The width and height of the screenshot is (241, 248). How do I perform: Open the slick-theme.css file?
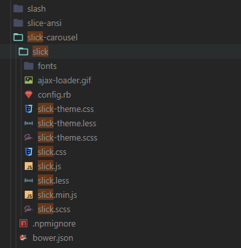(x=66, y=109)
